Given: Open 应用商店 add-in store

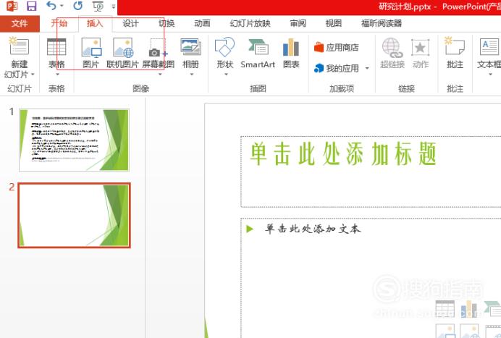Looking at the screenshot, I should [x=336, y=47].
